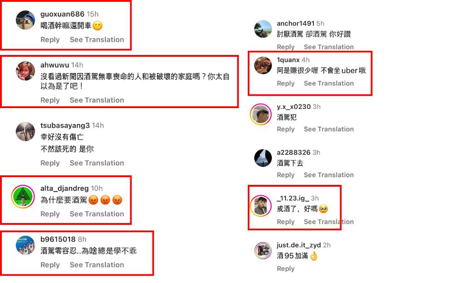Click just.de.it_zyd's profile avatar
This screenshot has width=454, height=283.
263,250
